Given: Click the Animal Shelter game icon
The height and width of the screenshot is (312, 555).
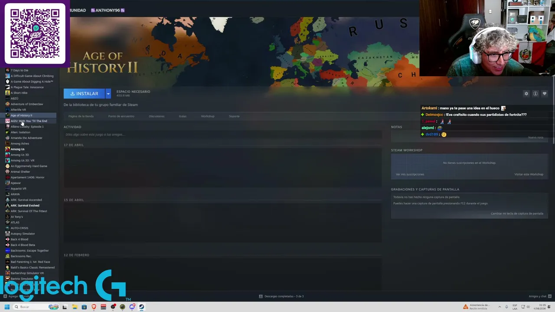Looking at the screenshot, I should pyautogui.click(x=7, y=172).
